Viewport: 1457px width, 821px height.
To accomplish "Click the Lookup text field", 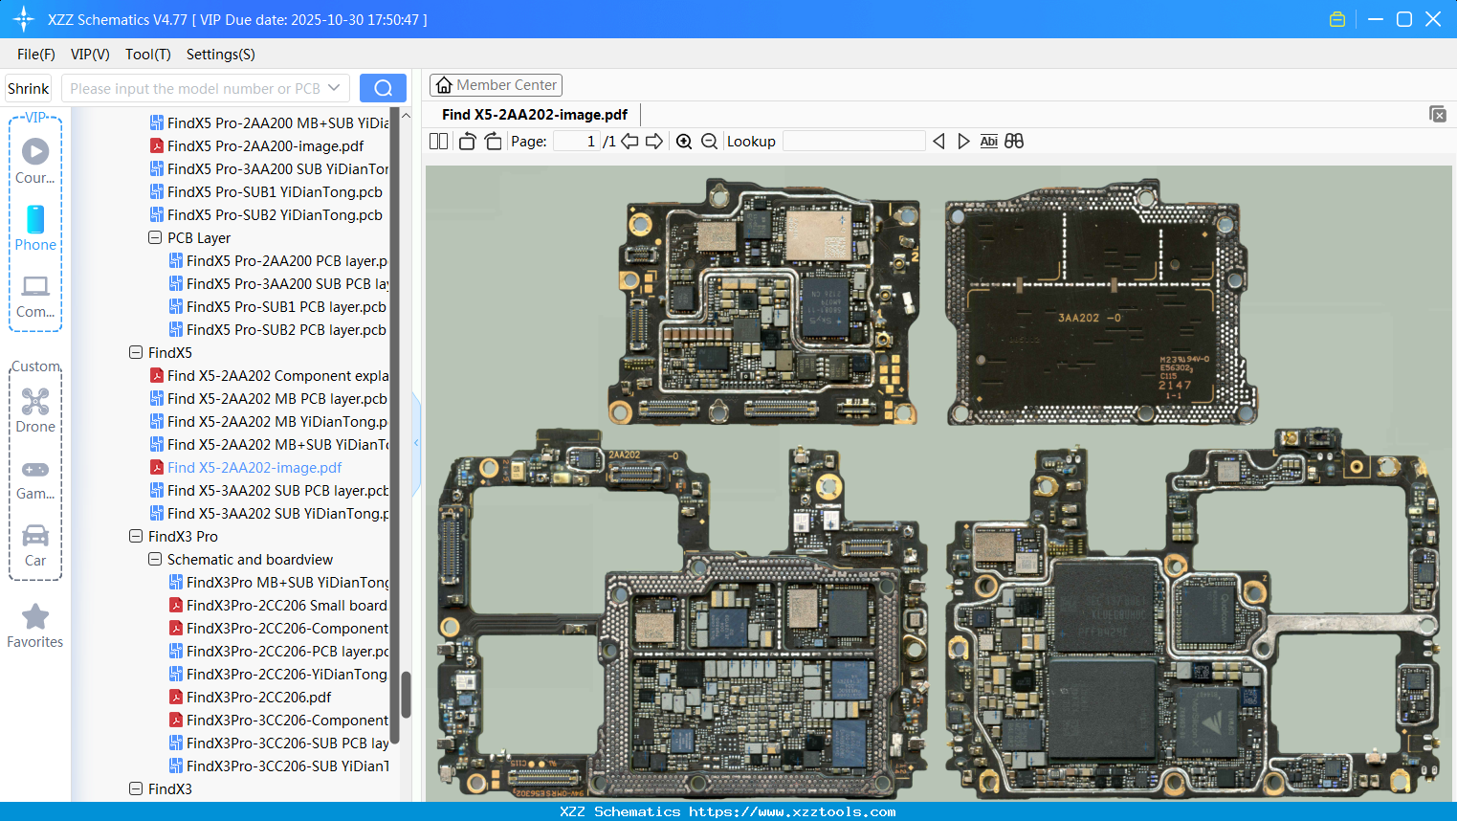I will (x=854, y=142).
